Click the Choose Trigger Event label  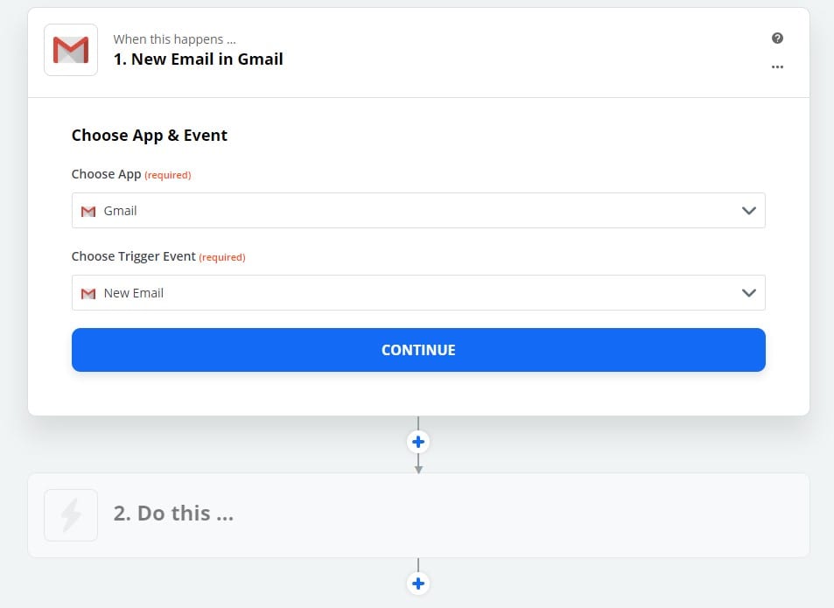click(x=134, y=256)
